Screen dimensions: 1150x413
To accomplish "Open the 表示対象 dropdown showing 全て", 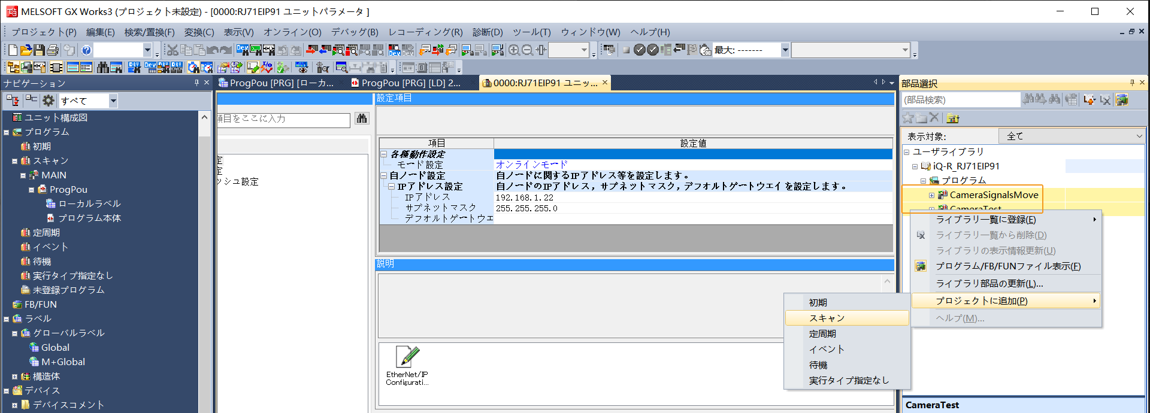I will [x=1072, y=136].
